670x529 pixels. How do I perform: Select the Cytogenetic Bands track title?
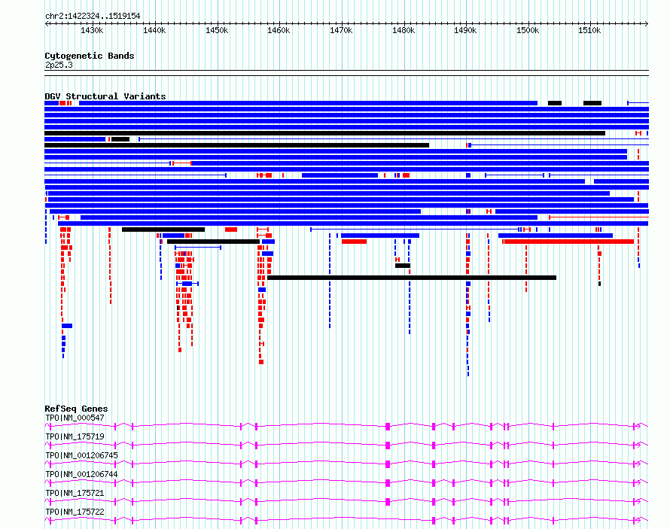(x=90, y=56)
